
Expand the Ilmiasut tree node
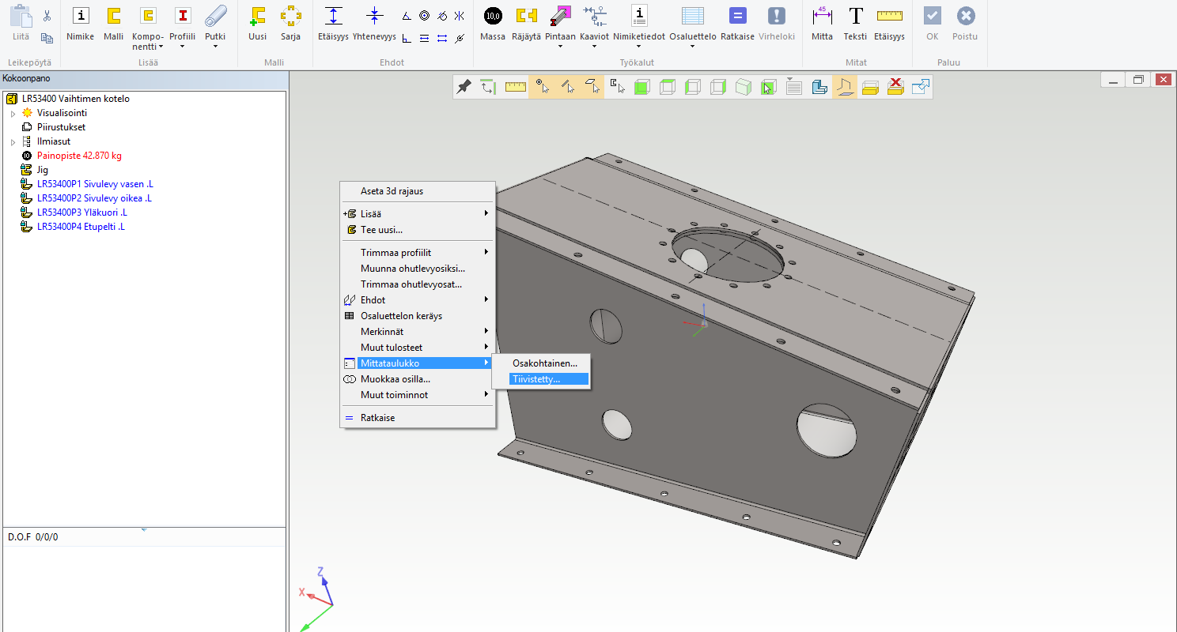[13, 142]
